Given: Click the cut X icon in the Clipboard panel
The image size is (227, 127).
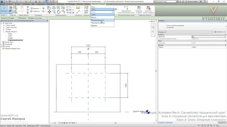Looking at the screenshot, I should tap(28, 7).
